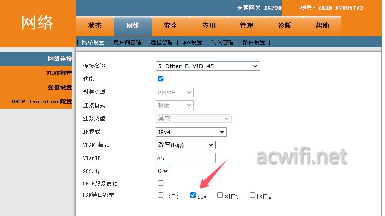Screen dimensions: 385x216
Task: Open the 封装类型 PPPoE dropdown
Action: pyautogui.click(x=175, y=92)
